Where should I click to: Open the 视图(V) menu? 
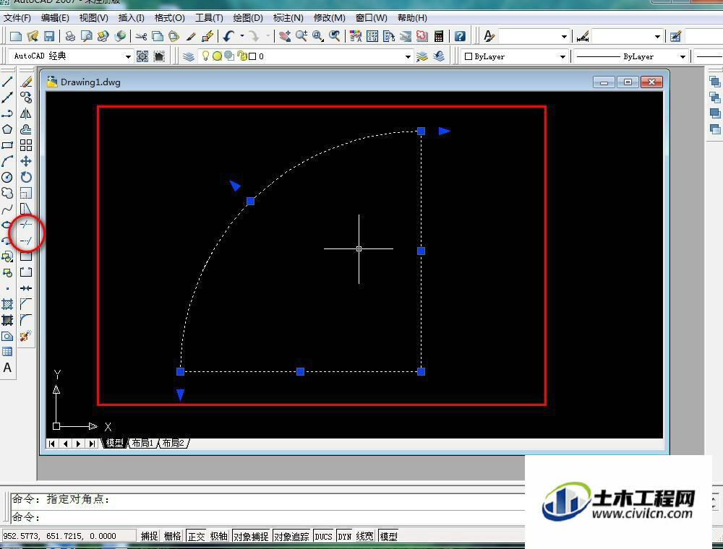point(93,18)
